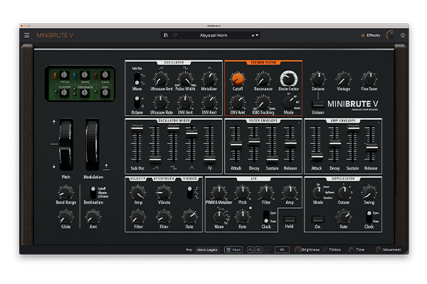Click the Filter Envelope Attack slider
This screenshot has height=284, width=427.
236,146
